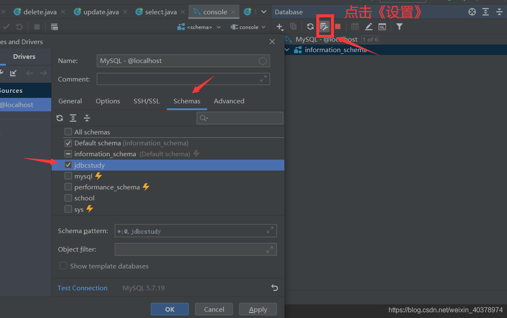This screenshot has width=507, height=318.
Task: Refresh the Database panel
Action: point(310,26)
